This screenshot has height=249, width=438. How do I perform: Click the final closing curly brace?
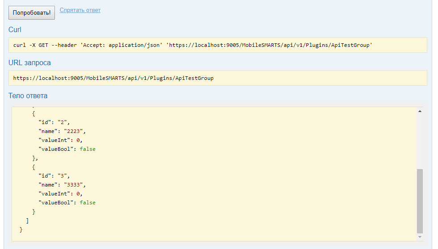point(21,230)
